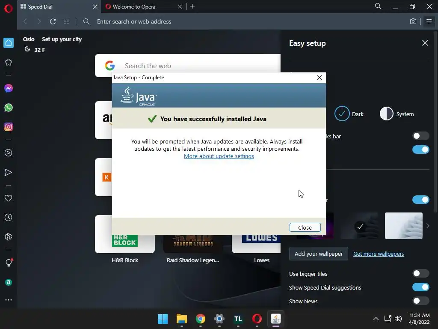Reload the current page

click(x=53, y=21)
